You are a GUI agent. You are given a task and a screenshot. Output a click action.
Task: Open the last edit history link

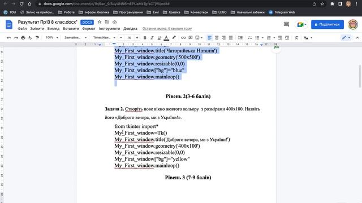pyautogui.click(x=167, y=29)
